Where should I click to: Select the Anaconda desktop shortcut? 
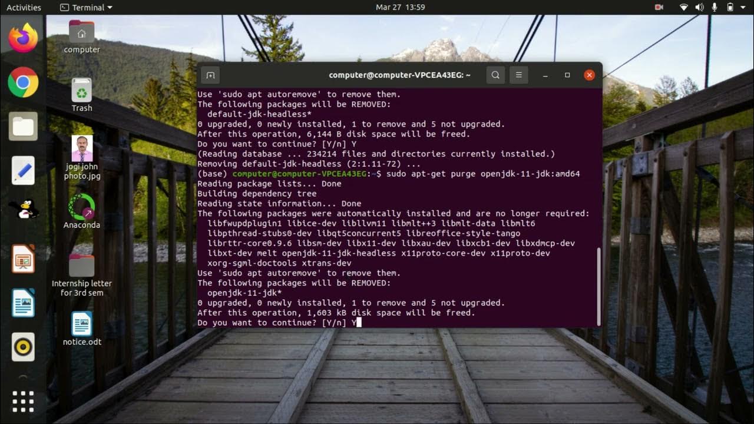(x=82, y=211)
